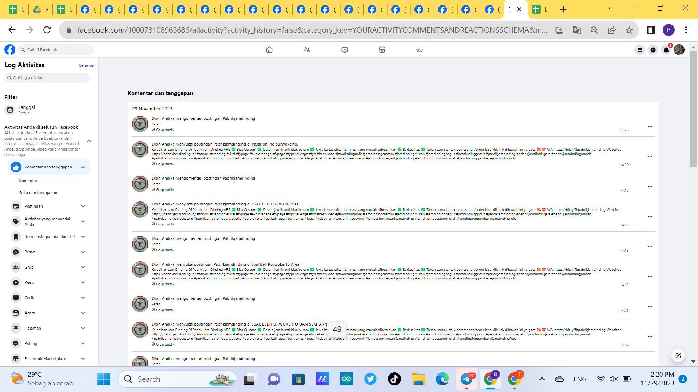Open the notifications bell icon
This screenshot has width=698, height=392.
tap(666, 50)
